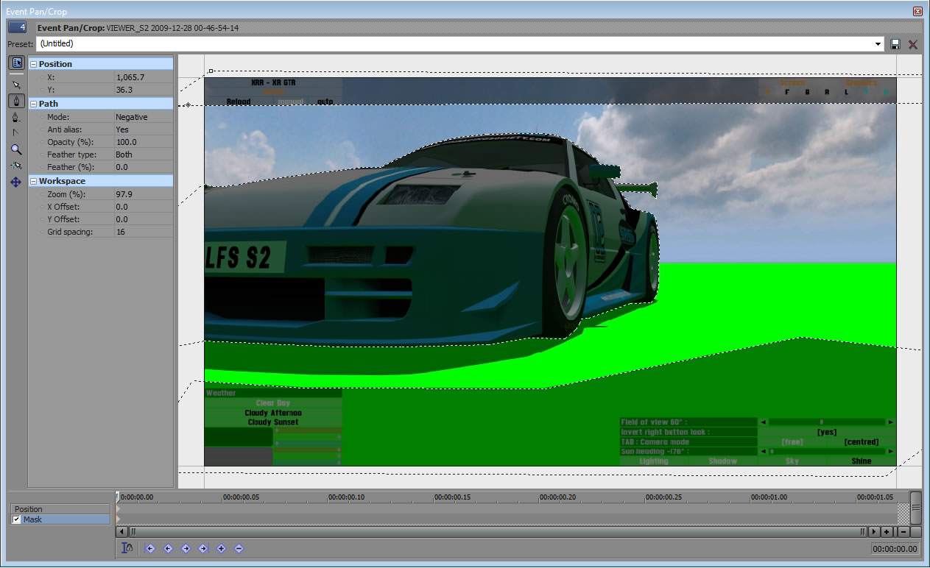Edit the Y position value 36.3

tap(143, 90)
